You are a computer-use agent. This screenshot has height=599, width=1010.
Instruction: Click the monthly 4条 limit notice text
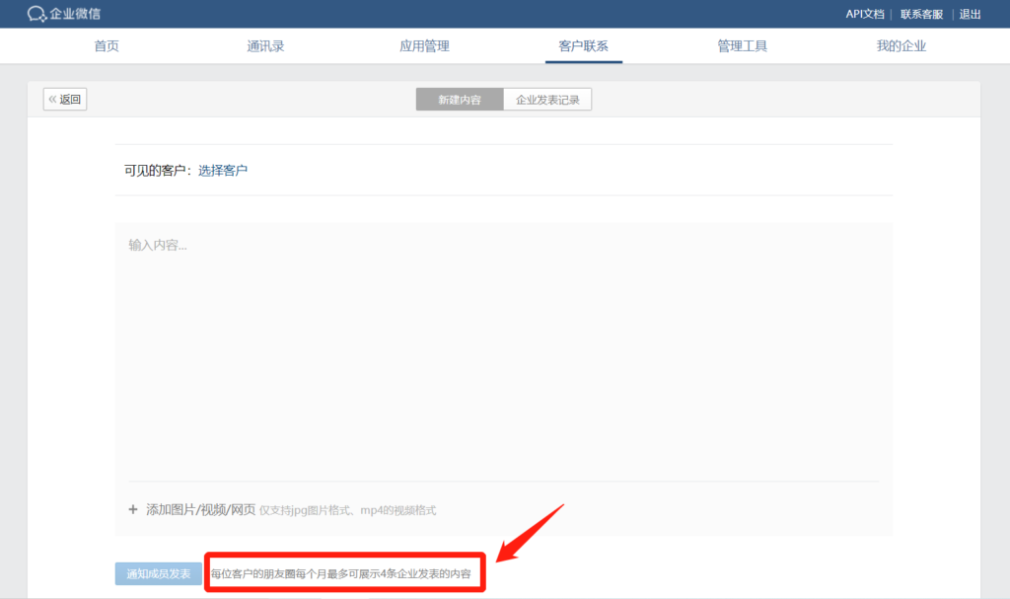340,573
